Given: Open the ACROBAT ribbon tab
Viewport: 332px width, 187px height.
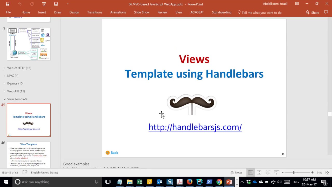Looking at the screenshot, I should (x=197, y=12).
